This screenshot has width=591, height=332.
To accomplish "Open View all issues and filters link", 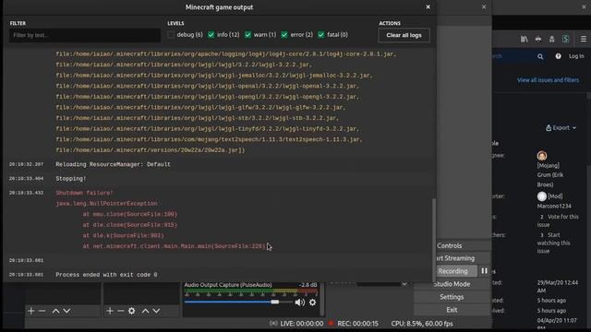I will pos(548,80).
